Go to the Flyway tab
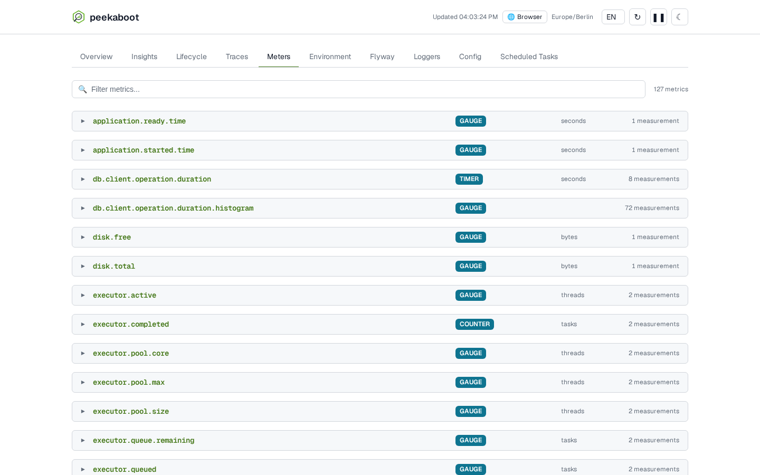This screenshot has width=760, height=475. tap(382, 56)
